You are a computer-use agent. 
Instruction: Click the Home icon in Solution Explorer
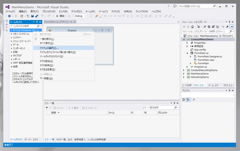(192, 27)
